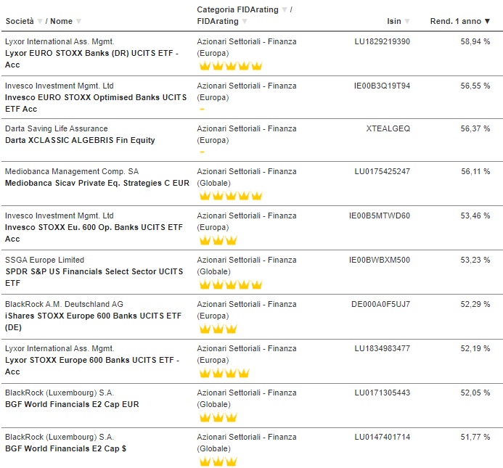Click Mediobanca Management Comp. SA company name
Screen dimensions: 503x468
[72, 172]
